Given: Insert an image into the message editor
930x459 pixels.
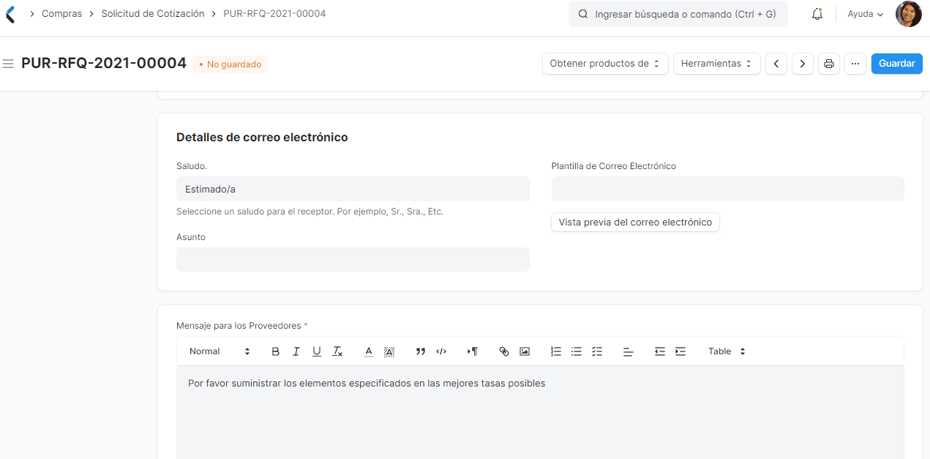Looking at the screenshot, I should 524,351.
